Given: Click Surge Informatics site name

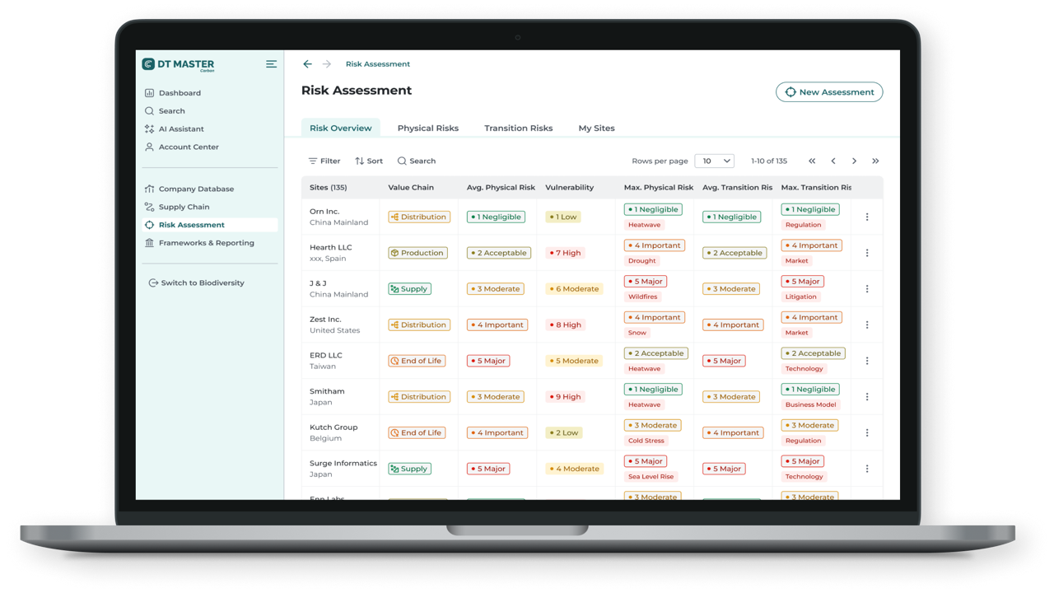Looking at the screenshot, I should click(343, 463).
